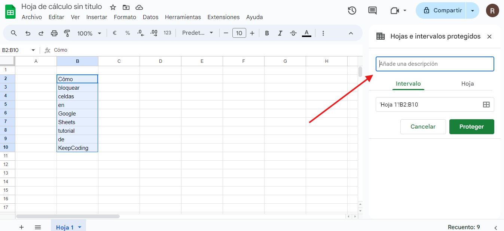Viewport: 504px width, 231px height.
Task: Open the comments panel icon
Action: [x=372, y=10]
